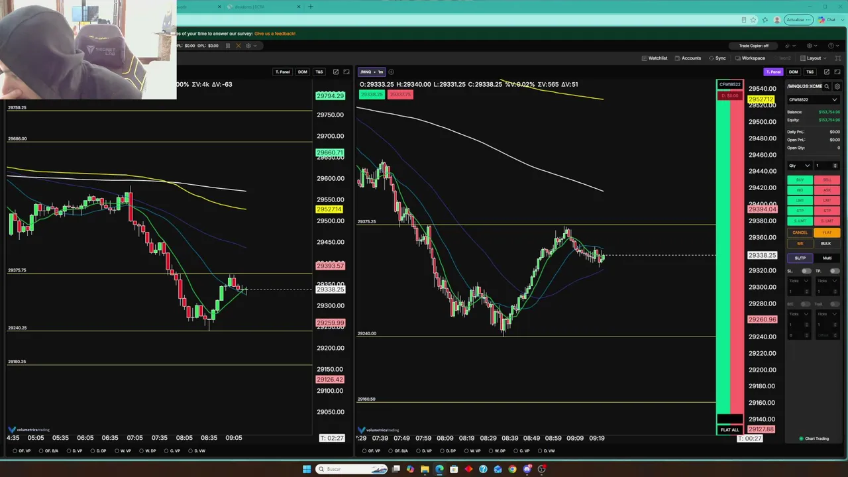This screenshot has height=477, width=848.
Task: Click the blue help icon in taskbar
Action: coord(483,469)
